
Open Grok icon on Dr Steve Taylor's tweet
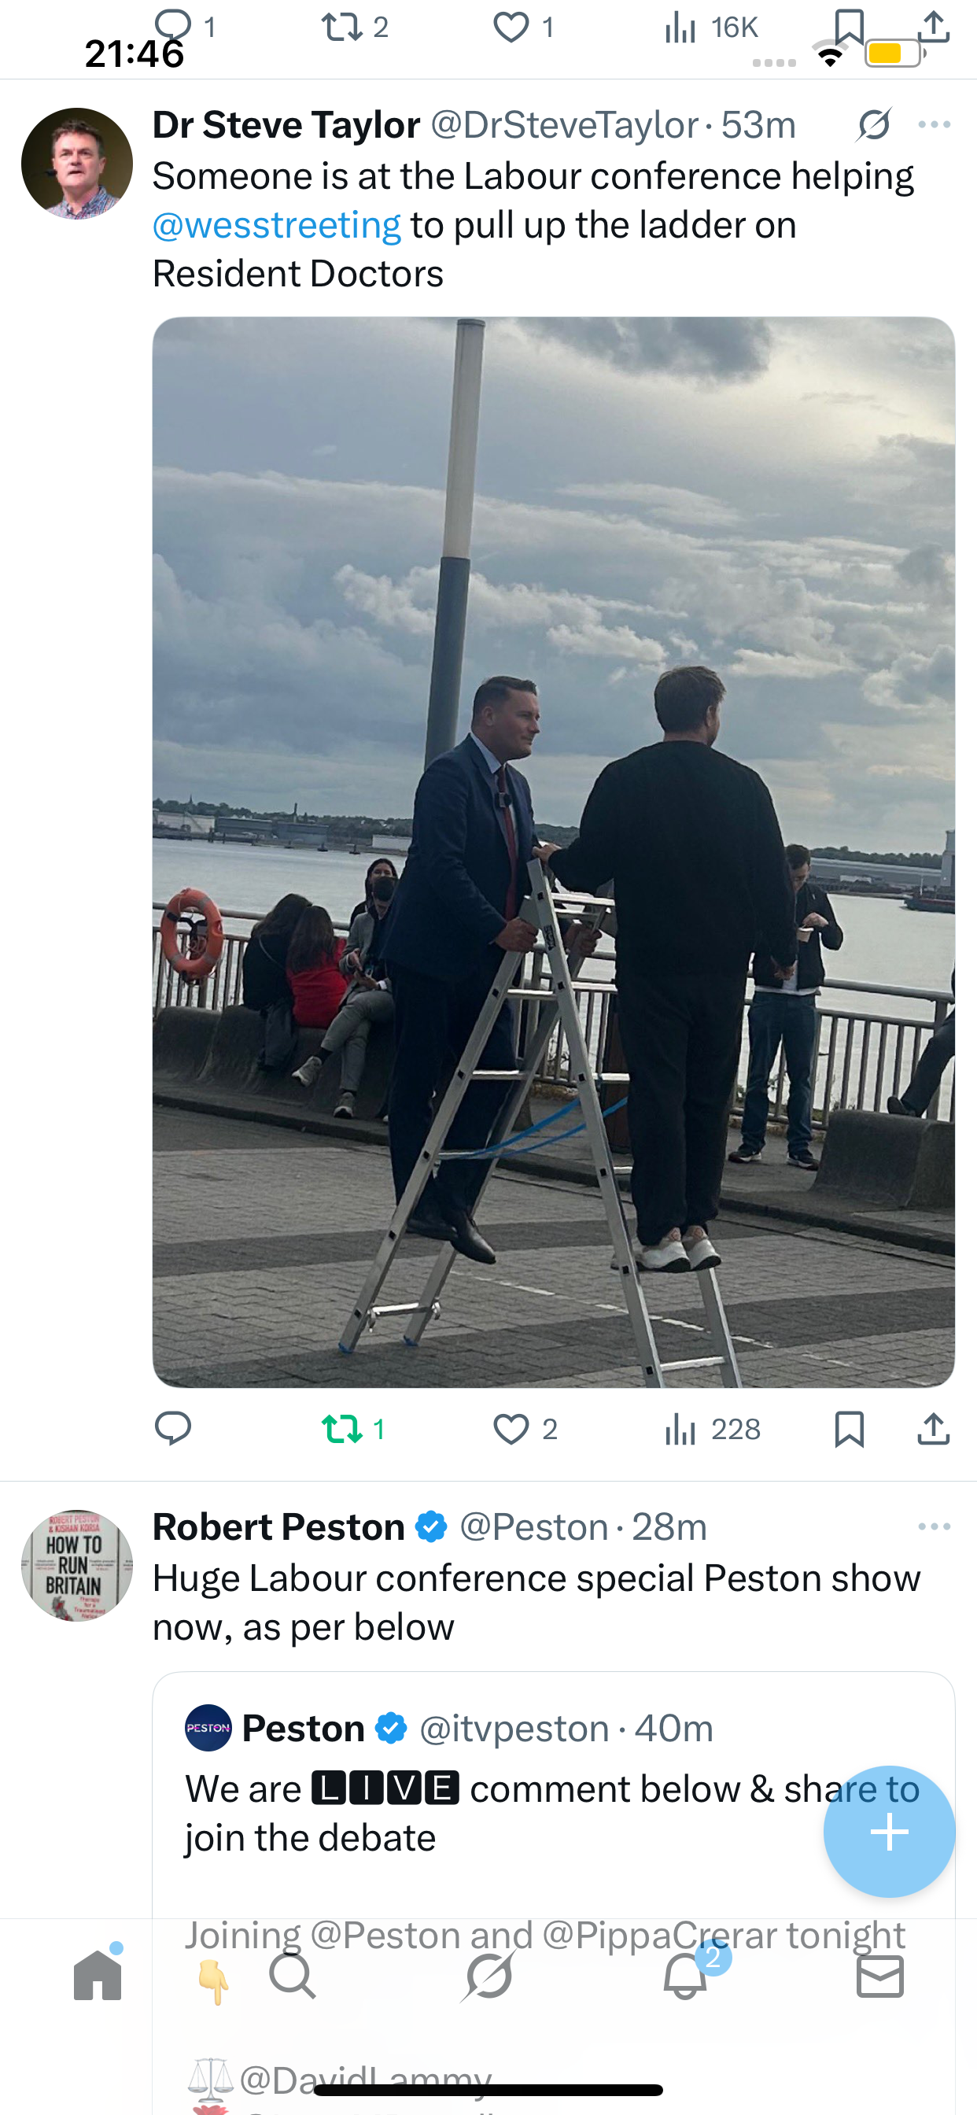tap(873, 125)
